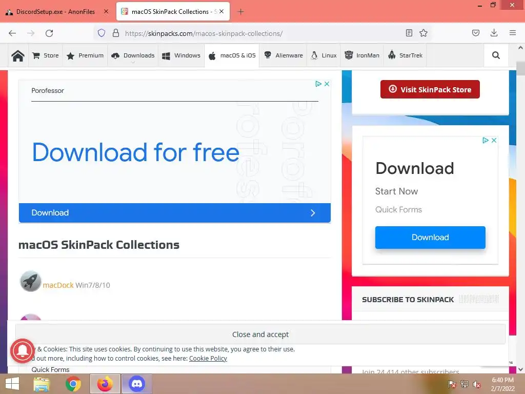
Task: Open Windows Start button
Action: click(x=12, y=384)
